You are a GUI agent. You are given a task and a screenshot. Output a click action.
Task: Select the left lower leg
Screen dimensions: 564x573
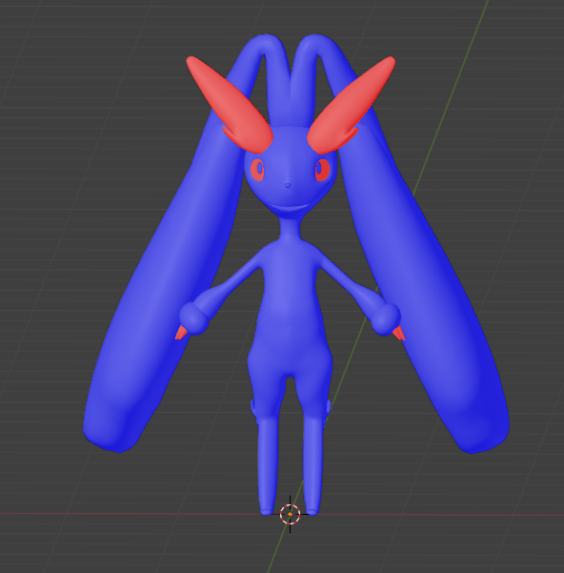coord(267,466)
